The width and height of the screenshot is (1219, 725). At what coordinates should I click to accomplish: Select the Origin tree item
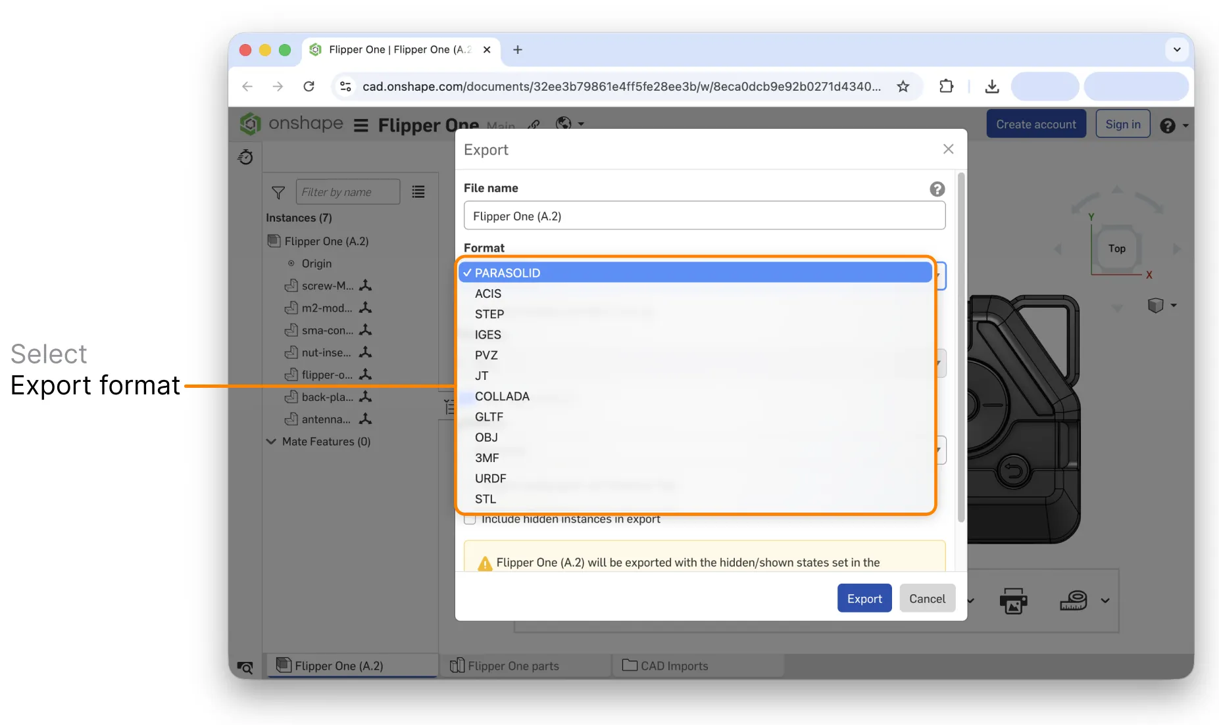pos(316,264)
